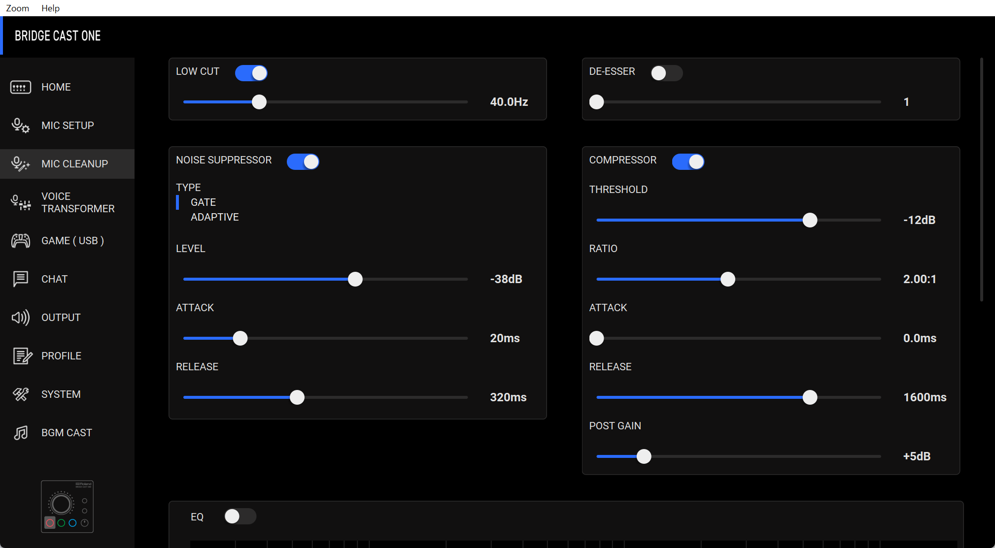Switch off the Compressor toggle
995x548 pixels.
point(688,161)
